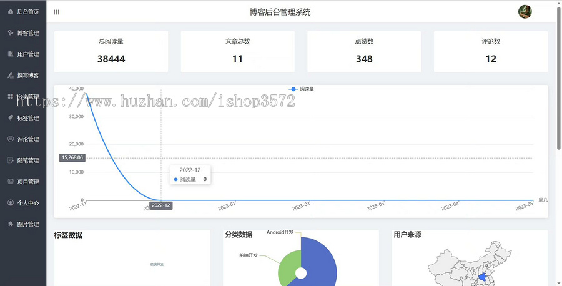Open 评论管理 in the sidebar
The width and height of the screenshot is (562, 286).
[23, 139]
